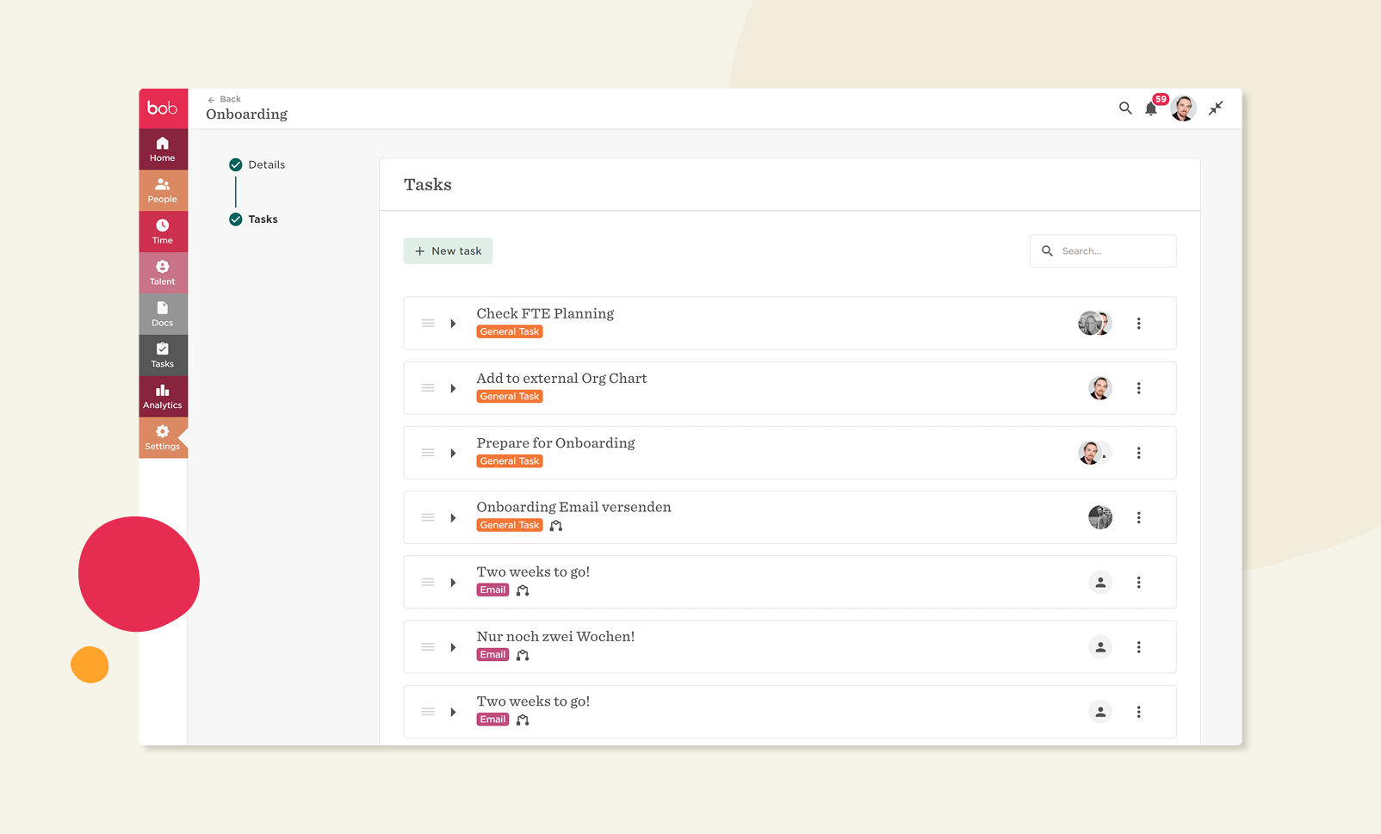Image resolution: width=1381 pixels, height=834 pixels.
Task: Open more options for Onboarding Email versenden
Action: coord(1138,518)
